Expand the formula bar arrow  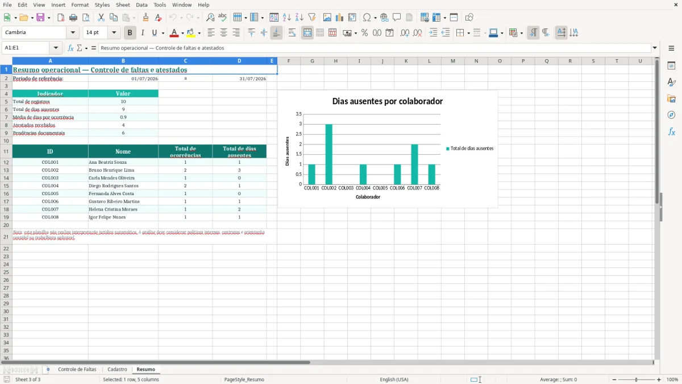point(655,48)
